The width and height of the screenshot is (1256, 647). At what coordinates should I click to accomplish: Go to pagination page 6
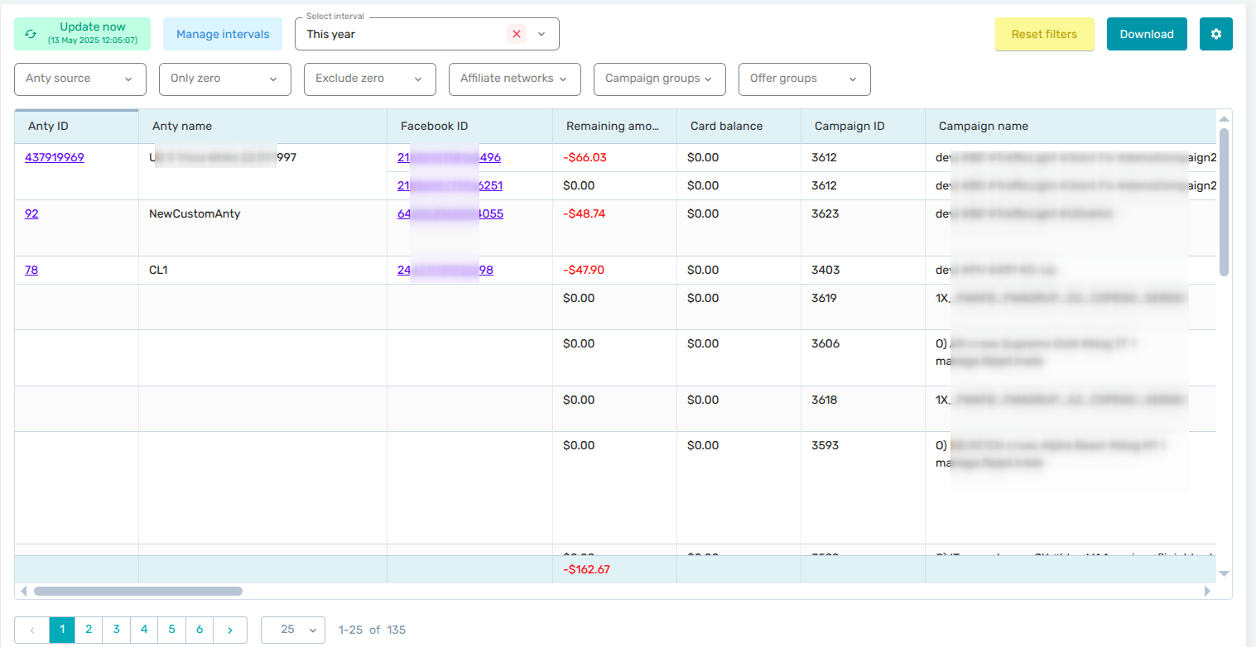tap(200, 630)
